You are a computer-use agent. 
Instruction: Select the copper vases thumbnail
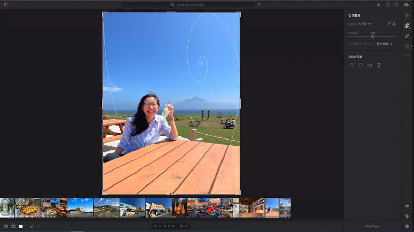point(179,208)
